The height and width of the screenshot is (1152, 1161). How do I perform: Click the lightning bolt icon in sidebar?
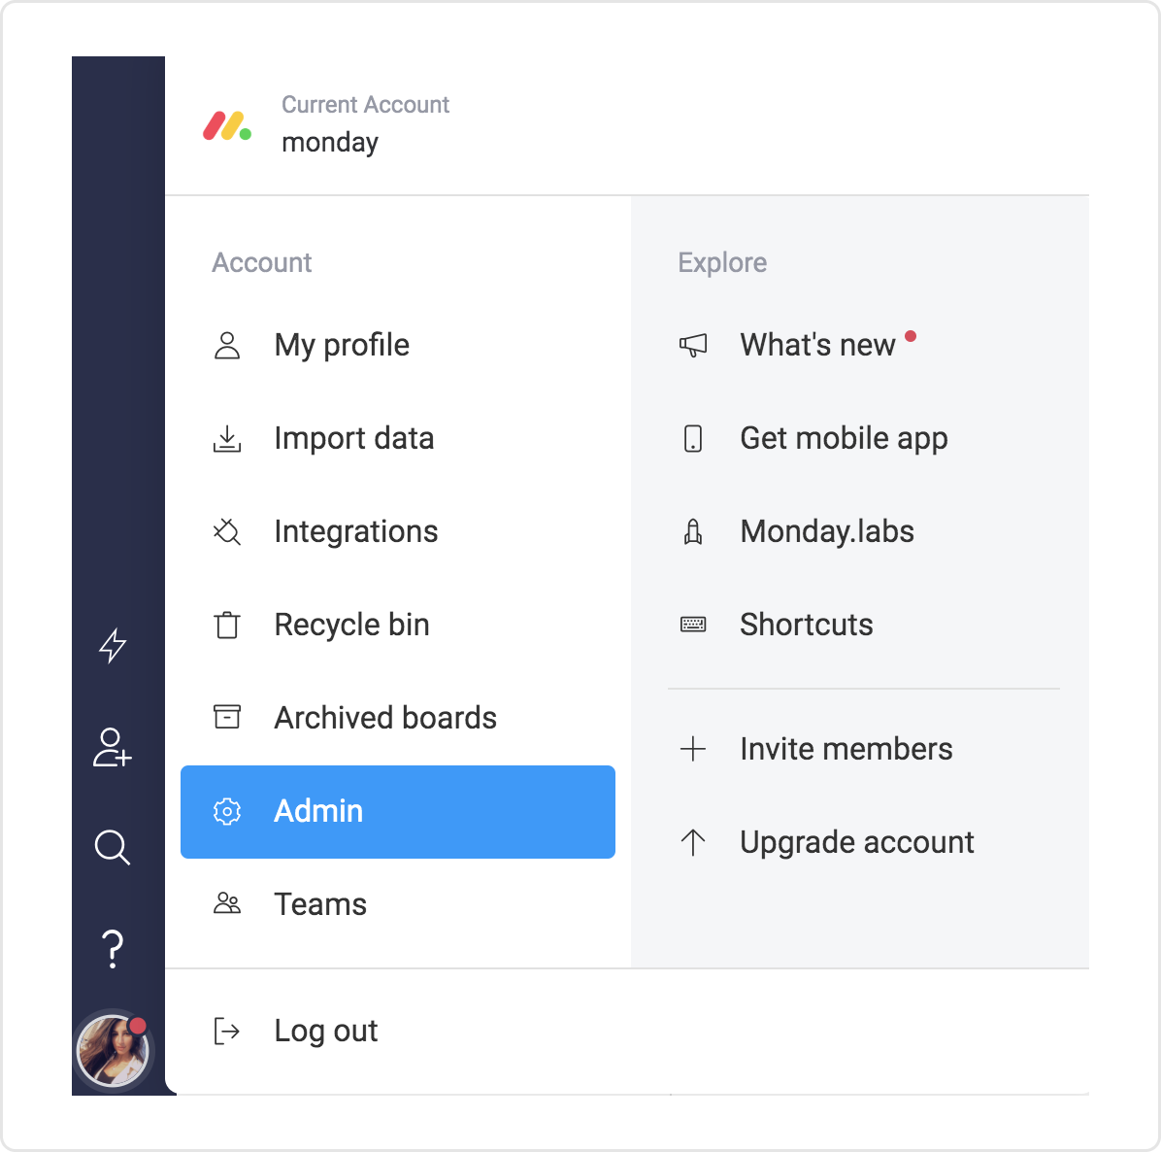pyautogui.click(x=113, y=645)
